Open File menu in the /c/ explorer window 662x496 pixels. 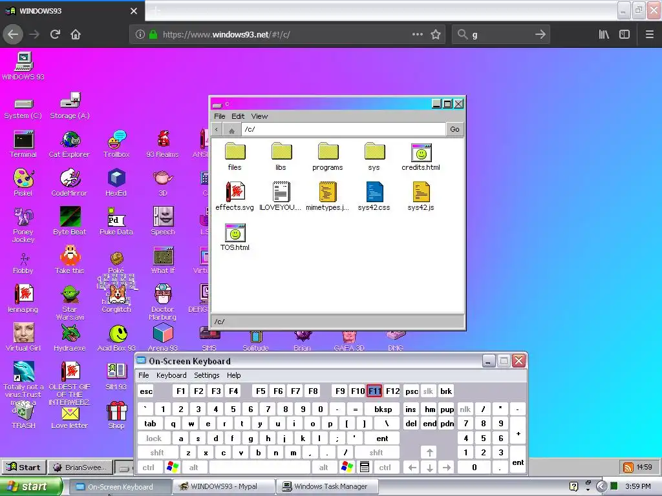click(220, 116)
